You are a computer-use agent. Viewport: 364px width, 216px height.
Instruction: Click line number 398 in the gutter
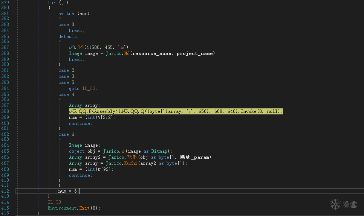(x=5, y=111)
